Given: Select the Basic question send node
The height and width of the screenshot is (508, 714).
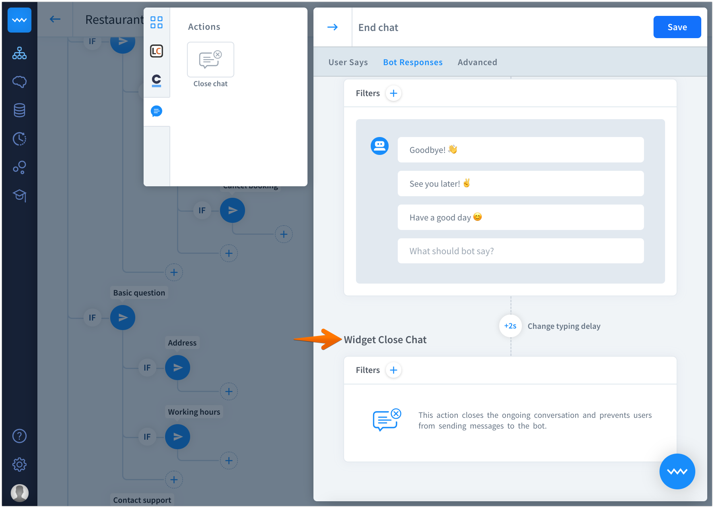Looking at the screenshot, I should point(123,318).
